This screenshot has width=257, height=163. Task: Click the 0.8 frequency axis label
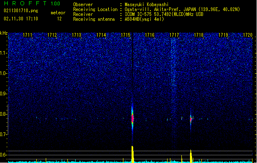pos(4,114)
